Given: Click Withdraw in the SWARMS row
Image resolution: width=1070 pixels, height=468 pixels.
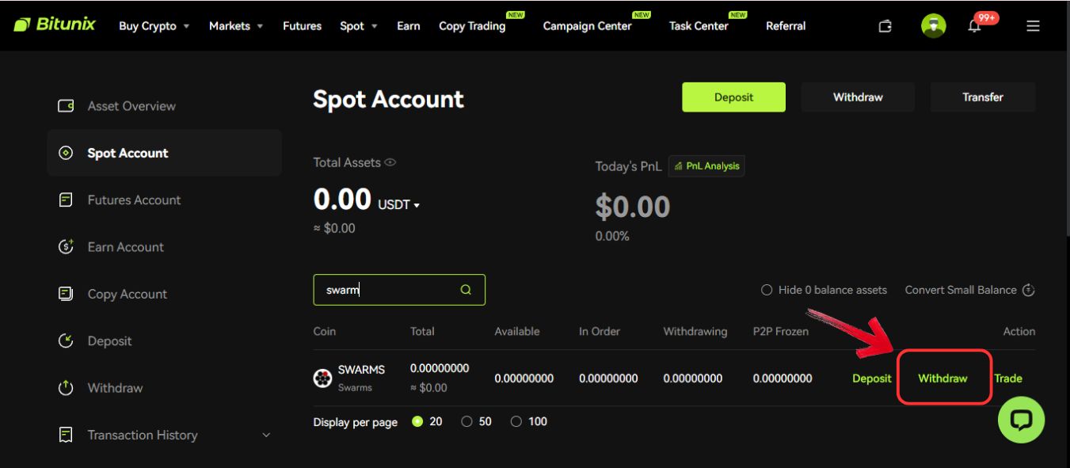Looking at the screenshot, I should click(x=942, y=379).
